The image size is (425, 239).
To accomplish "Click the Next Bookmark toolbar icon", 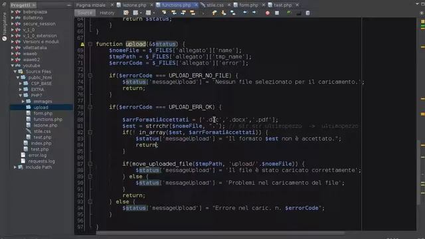I will [x=224, y=13].
